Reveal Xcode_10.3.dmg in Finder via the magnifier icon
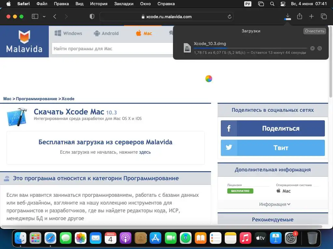Image resolution: width=333 pixels, height=249 pixels. point(320,48)
